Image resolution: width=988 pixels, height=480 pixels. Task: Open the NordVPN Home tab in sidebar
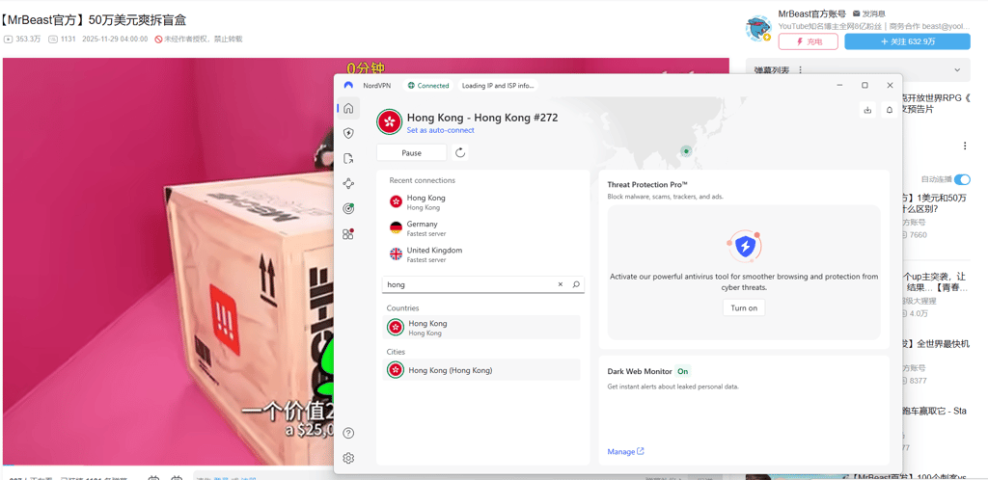[x=348, y=108]
